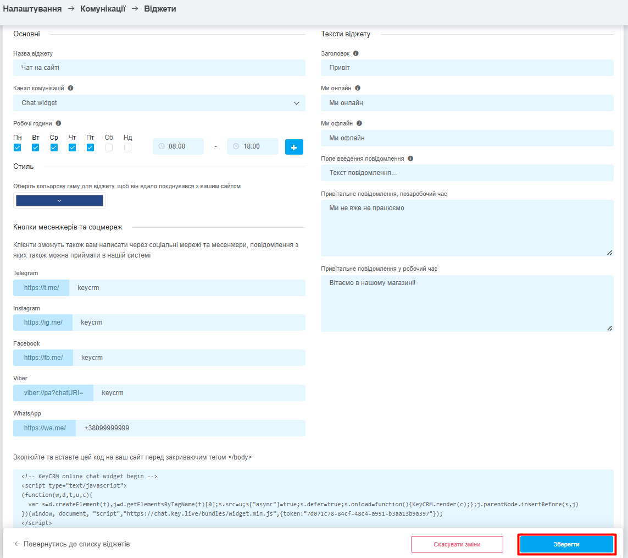Click the info icon beside the Ми онлайн label
628x558 pixels.
(358, 88)
